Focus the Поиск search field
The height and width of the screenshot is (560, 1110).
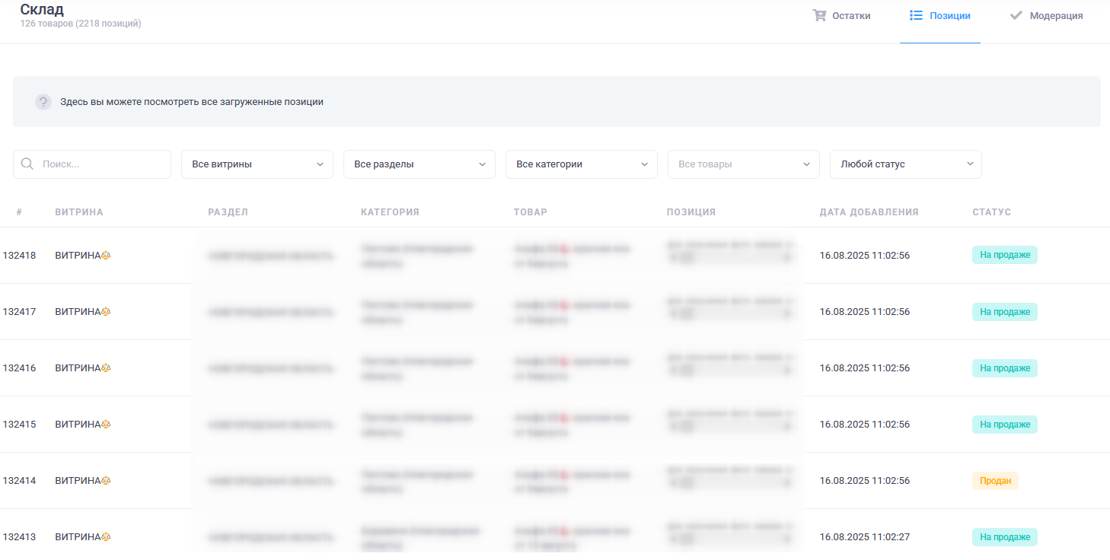[x=92, y=164]
